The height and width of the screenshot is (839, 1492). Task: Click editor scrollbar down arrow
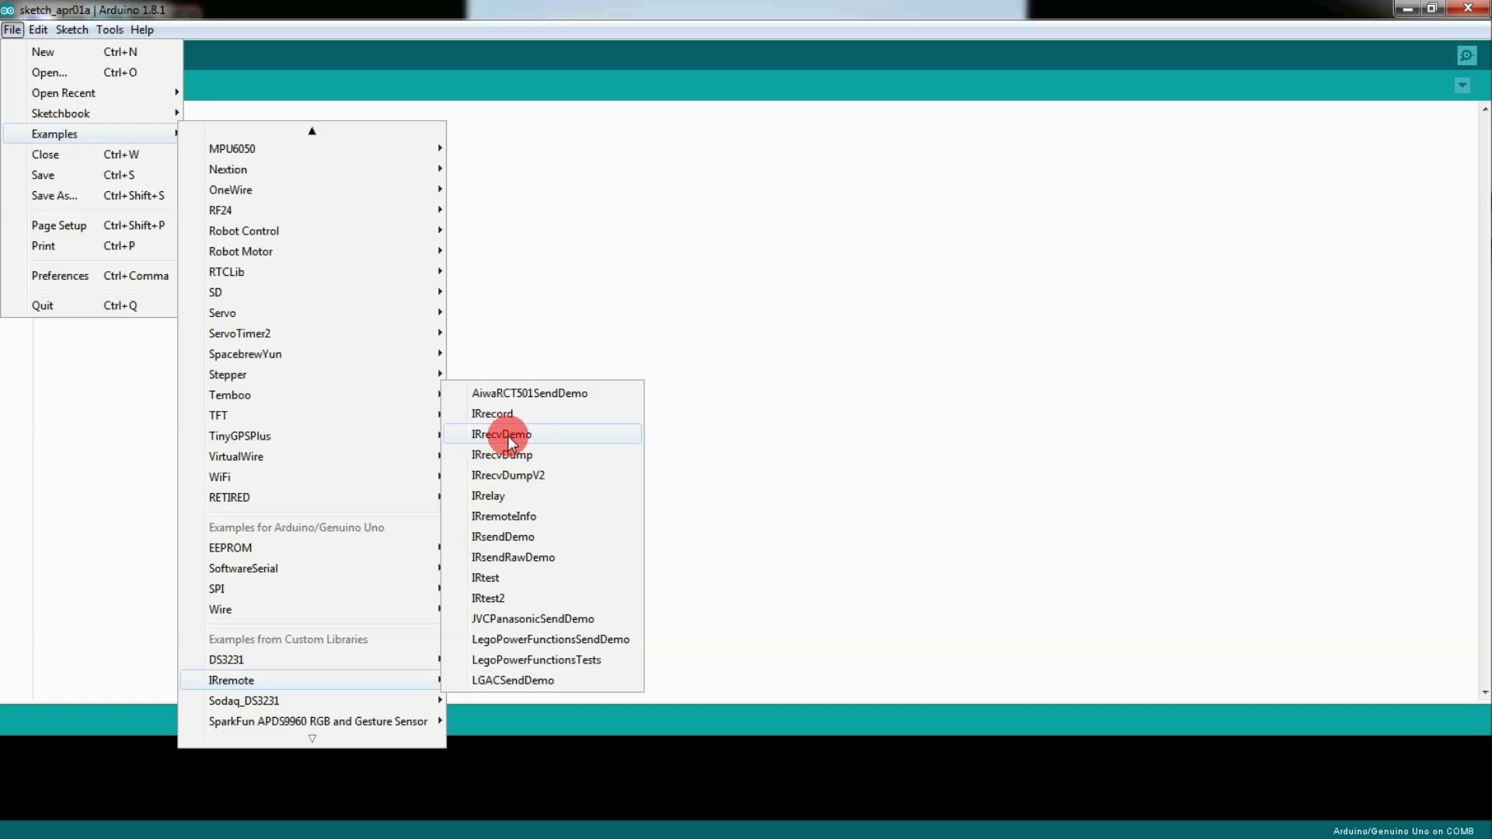[1485, 692]
